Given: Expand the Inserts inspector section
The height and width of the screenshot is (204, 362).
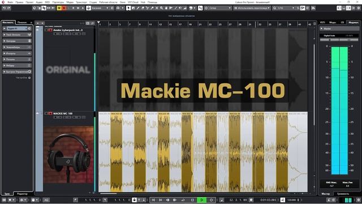Looking at the screenshot, I should [17, 53].
